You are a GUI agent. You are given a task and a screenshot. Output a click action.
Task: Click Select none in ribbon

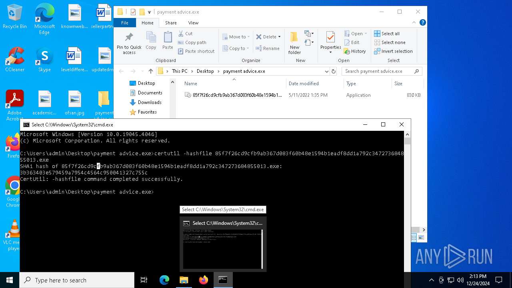tap(390, 42)
